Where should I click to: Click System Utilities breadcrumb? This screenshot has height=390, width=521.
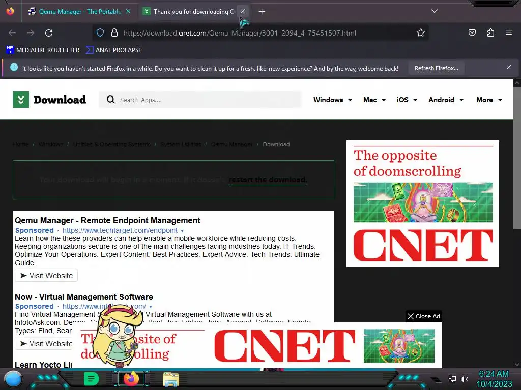tap(181, 144)
